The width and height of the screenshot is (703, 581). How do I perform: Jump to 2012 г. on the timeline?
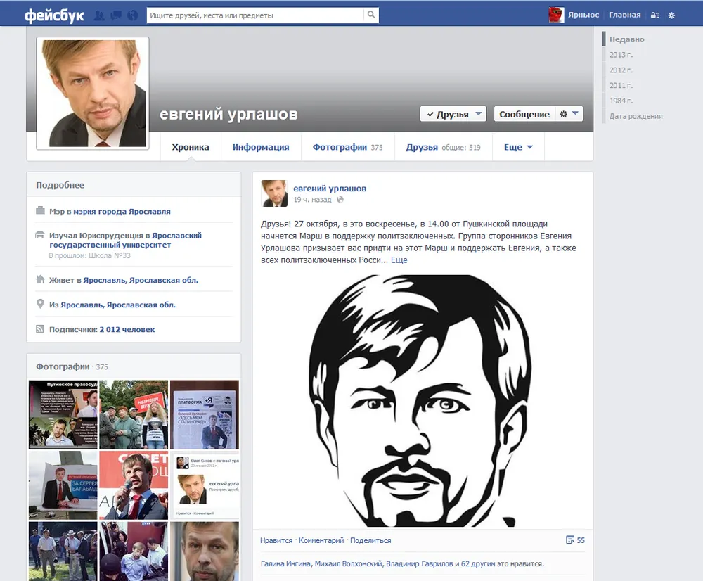(621, 70)
